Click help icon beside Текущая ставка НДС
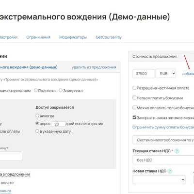The height and width of the screenshot is (194, 194). [177, 151]
